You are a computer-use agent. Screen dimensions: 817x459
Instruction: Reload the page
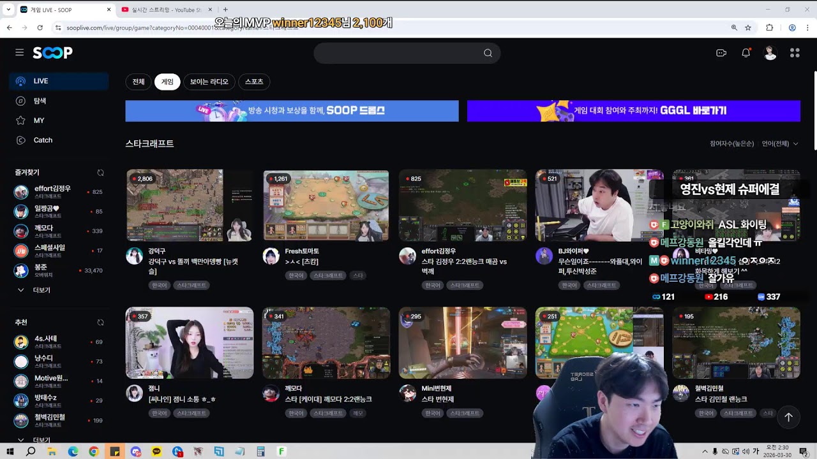coord(40,28)
